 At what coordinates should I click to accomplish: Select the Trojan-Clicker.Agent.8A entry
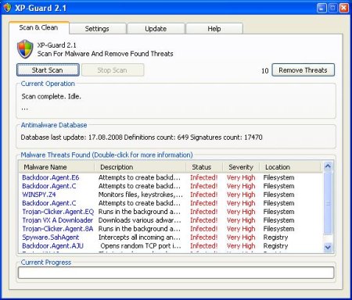point(58,229)
